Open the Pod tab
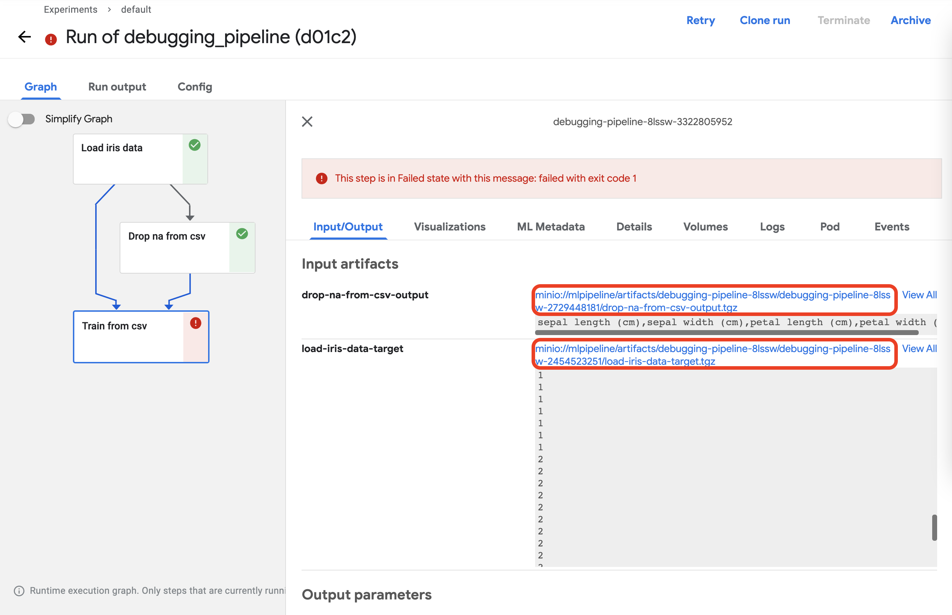Viewport: 952px width, 615px height. click(830, 227)
